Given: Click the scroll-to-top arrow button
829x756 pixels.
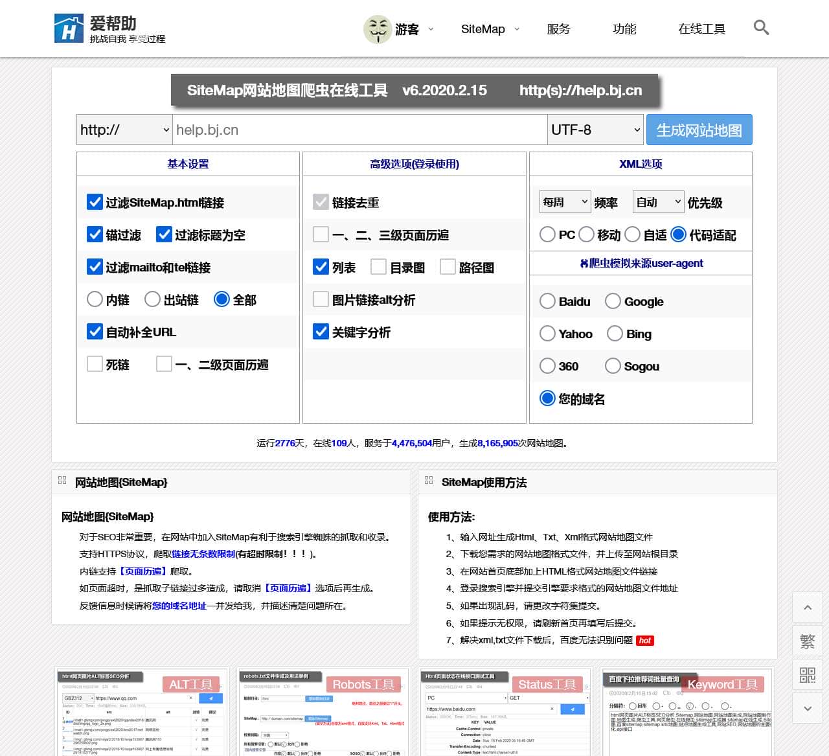Looking at the screenshot, I should (808, 607).
